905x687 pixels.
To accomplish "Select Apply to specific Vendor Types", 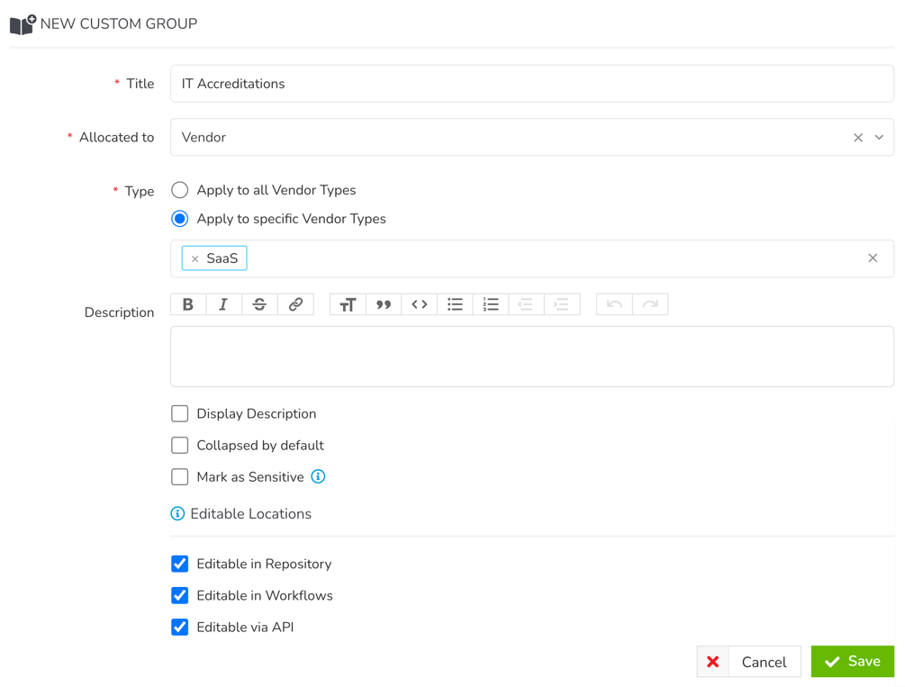I will click(x=179, y=219).
